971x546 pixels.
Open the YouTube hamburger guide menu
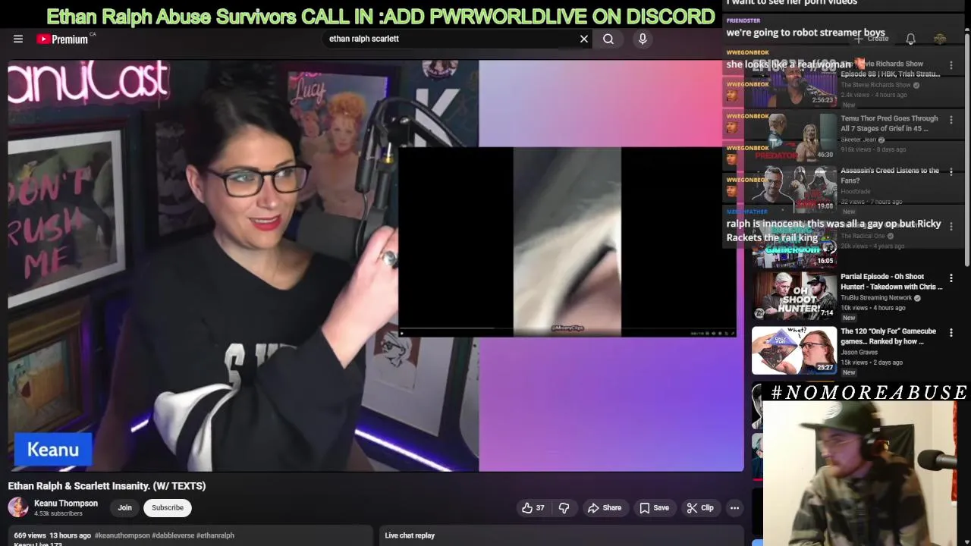tap(18, 39)
